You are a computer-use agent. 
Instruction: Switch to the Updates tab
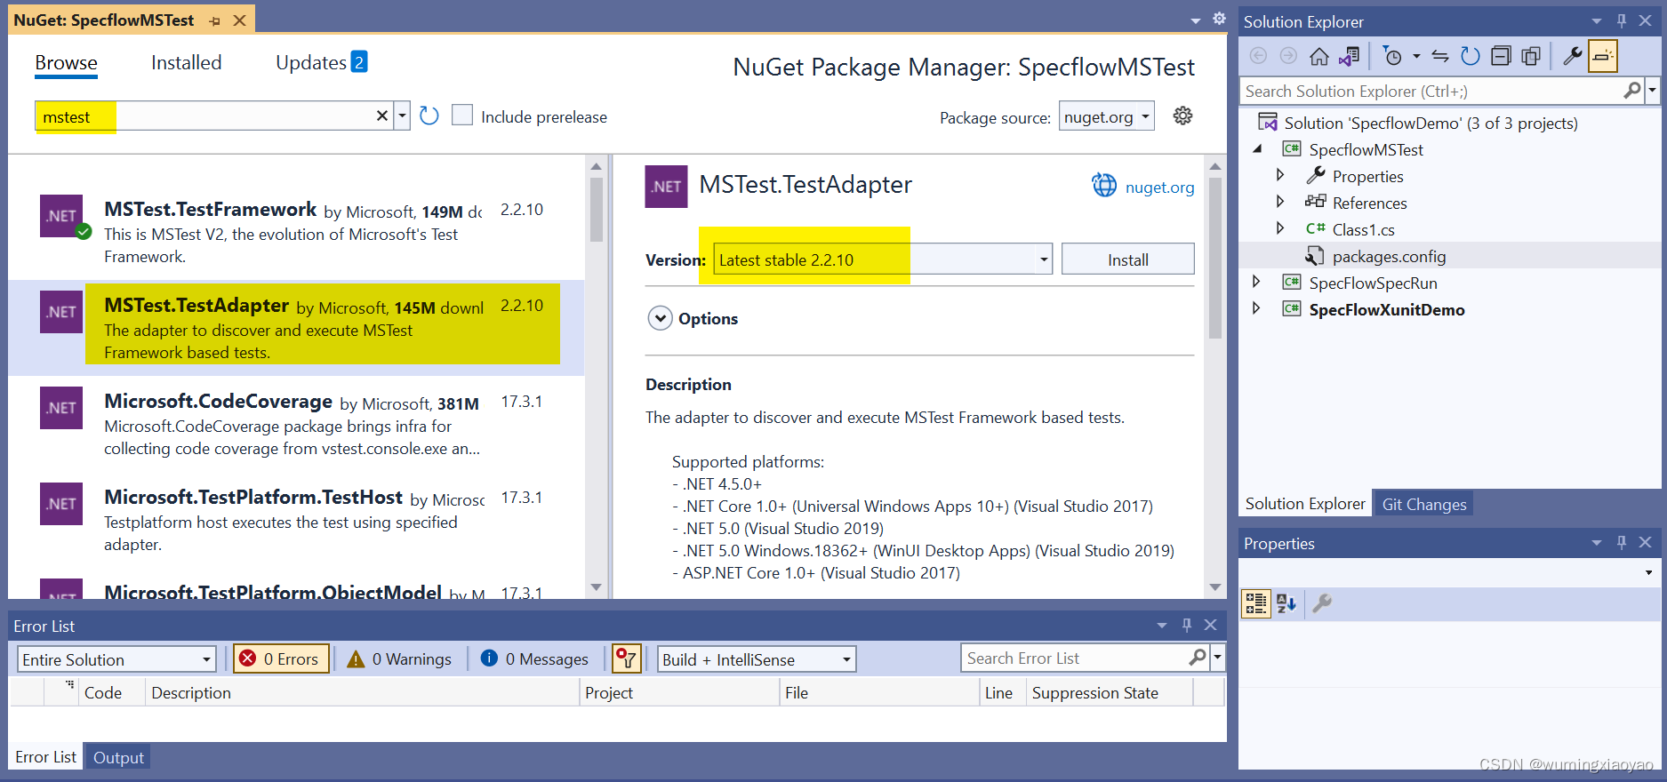pyautogui.click(x=321, y=62)
